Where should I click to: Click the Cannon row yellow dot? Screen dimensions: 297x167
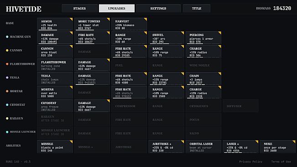tap(7, 50)
